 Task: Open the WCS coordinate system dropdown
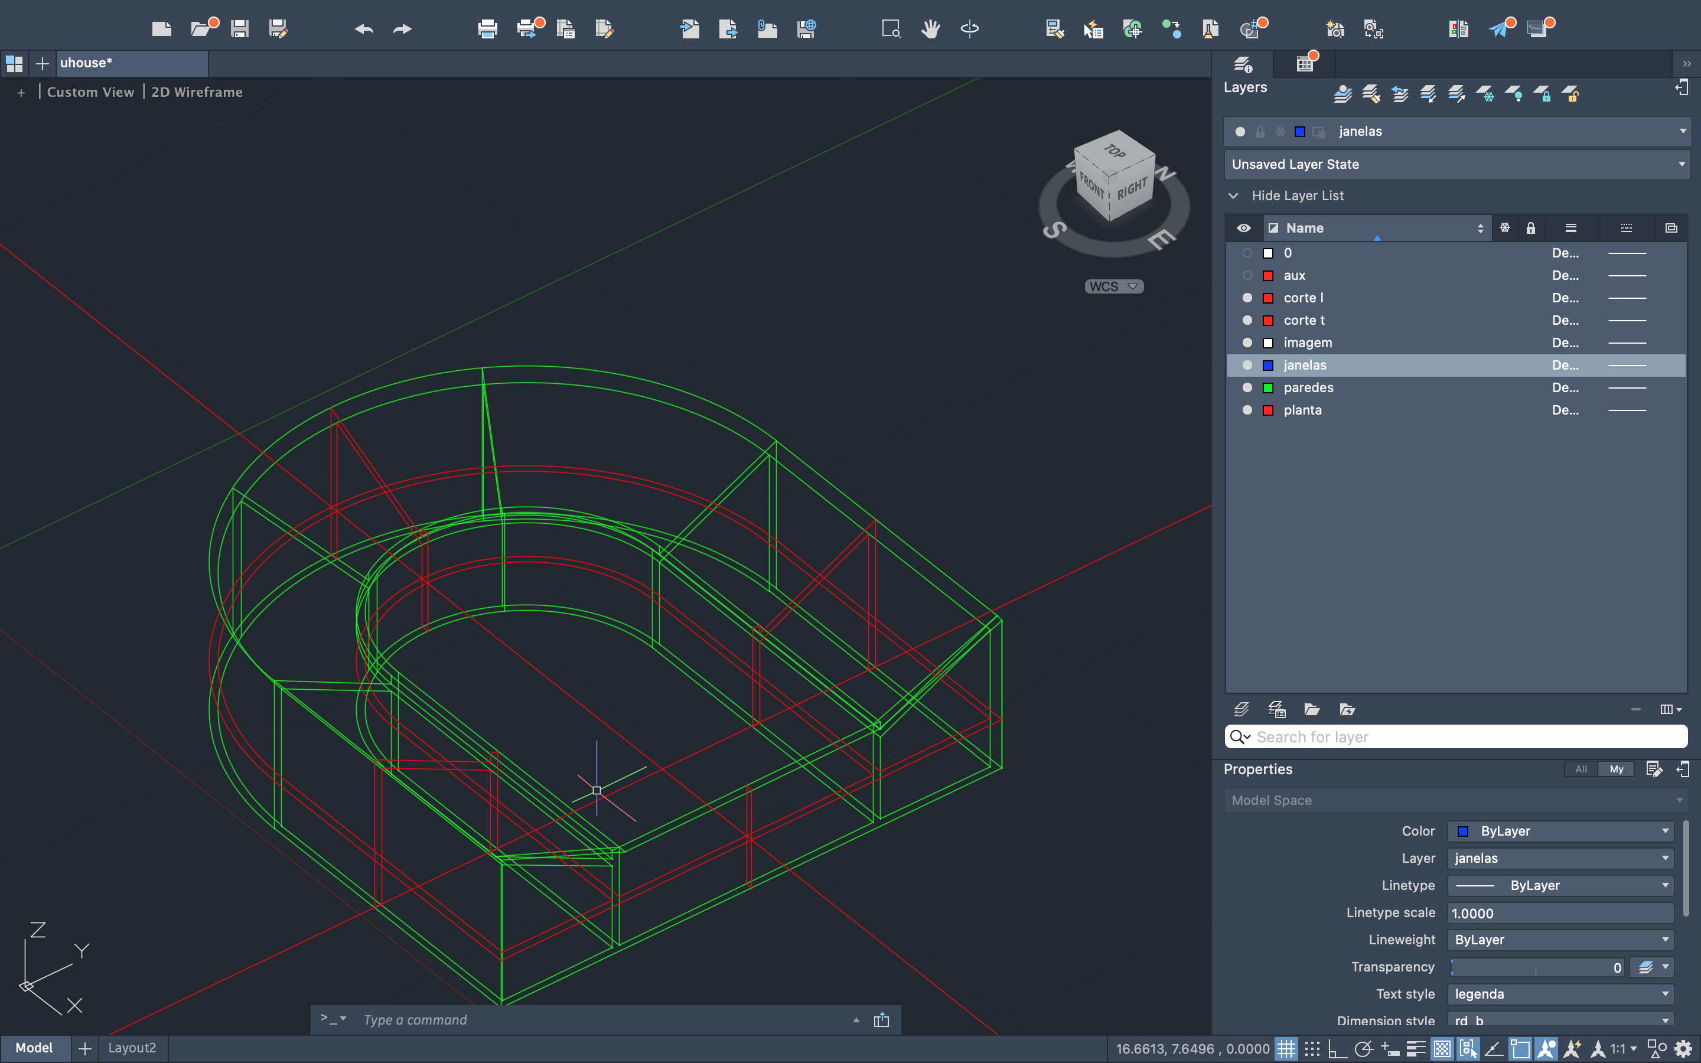1113,286
